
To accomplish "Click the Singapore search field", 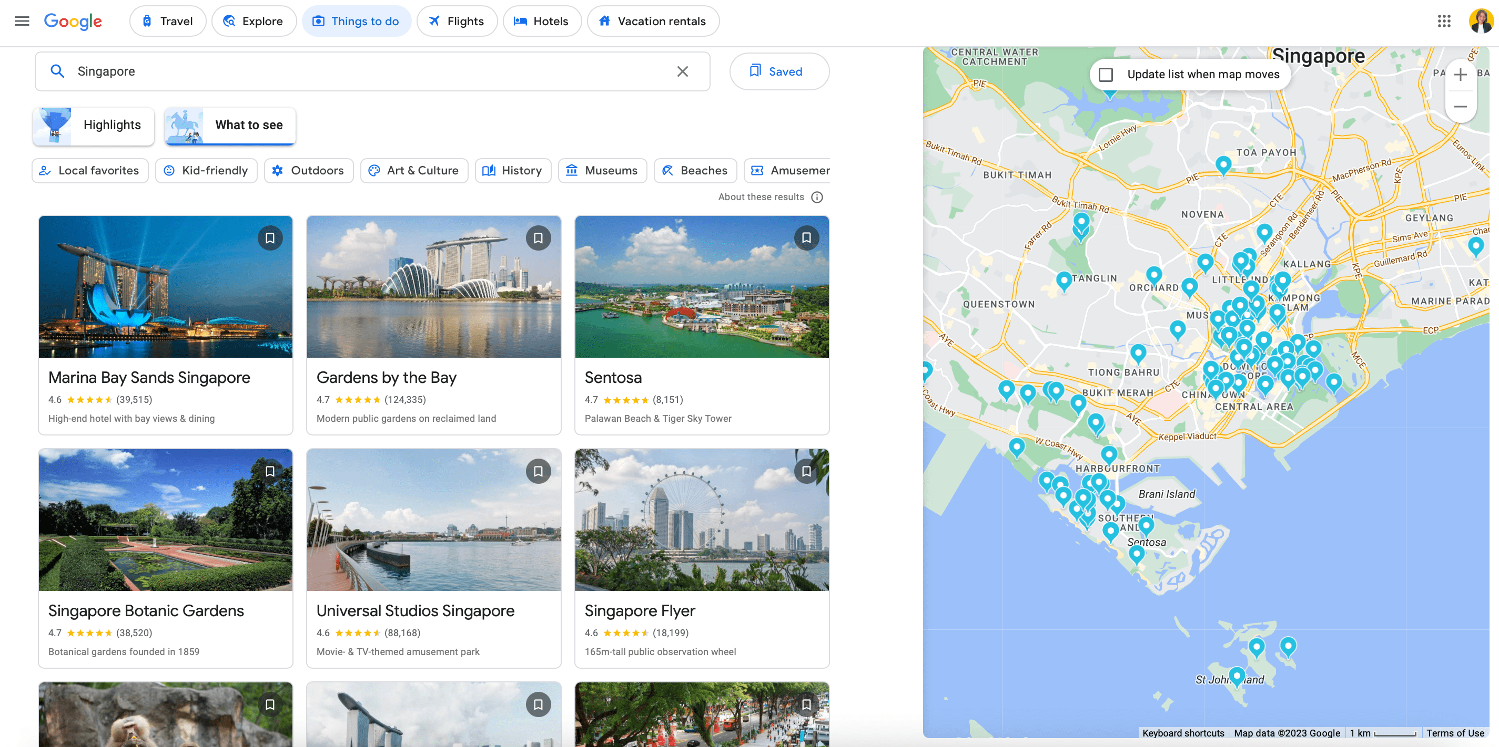I will pos(372,71).
